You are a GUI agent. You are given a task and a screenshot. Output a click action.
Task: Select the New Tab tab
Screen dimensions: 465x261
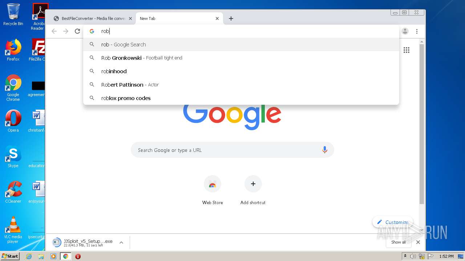(180, 18)
